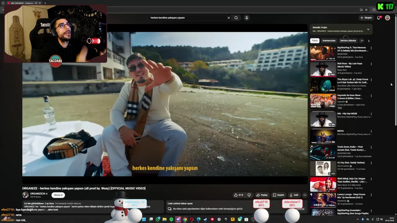Open a new browser tab with plus icon
397x223 pixels.
(x=45, y=3)
